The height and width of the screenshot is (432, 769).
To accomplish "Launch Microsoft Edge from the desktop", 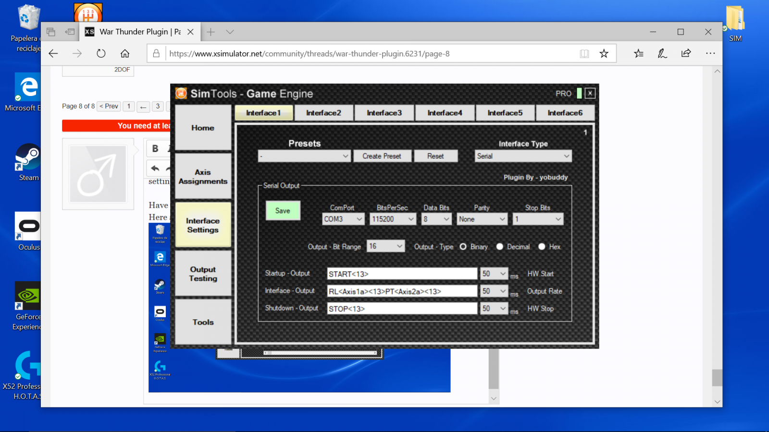I will click(x=28, y=91).
